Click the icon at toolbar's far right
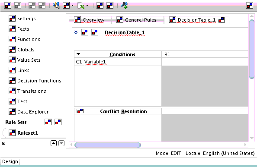257x167 pixels. pos(250,6)
